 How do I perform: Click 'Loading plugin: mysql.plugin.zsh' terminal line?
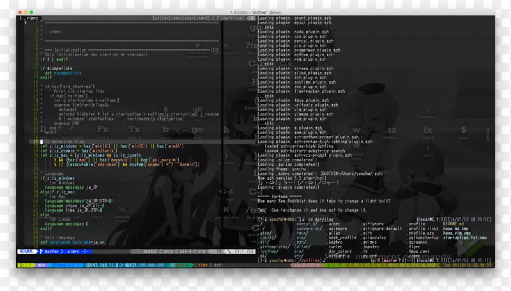(x=294, y=23)
